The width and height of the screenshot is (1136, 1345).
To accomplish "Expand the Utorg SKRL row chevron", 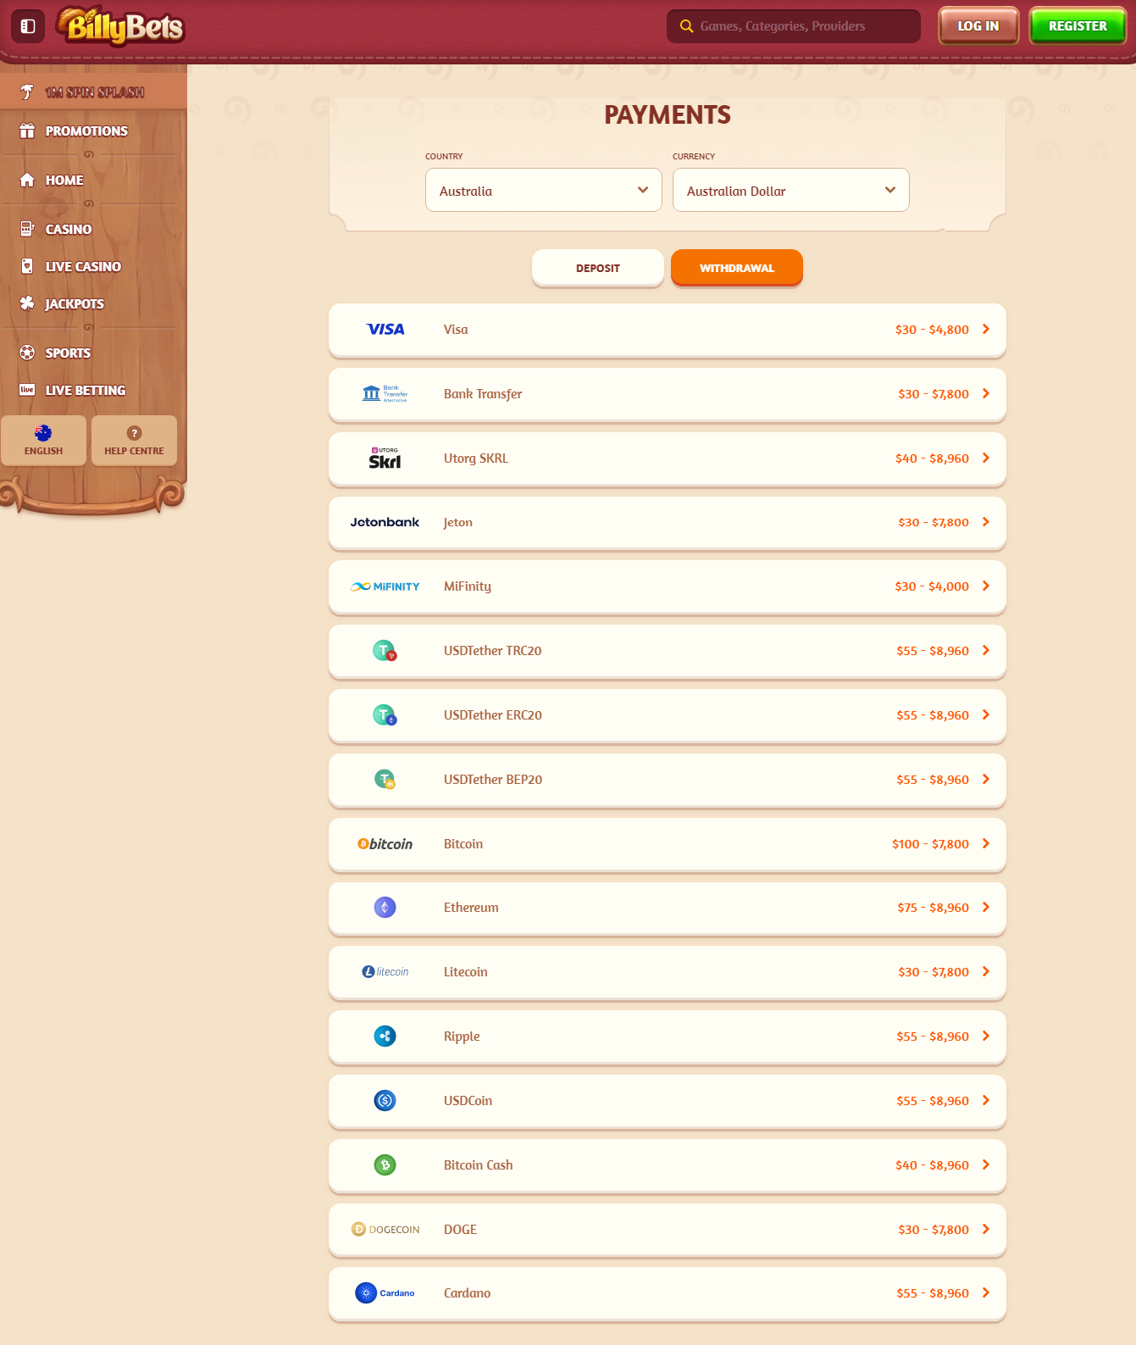I will click(x=986, y=459).
